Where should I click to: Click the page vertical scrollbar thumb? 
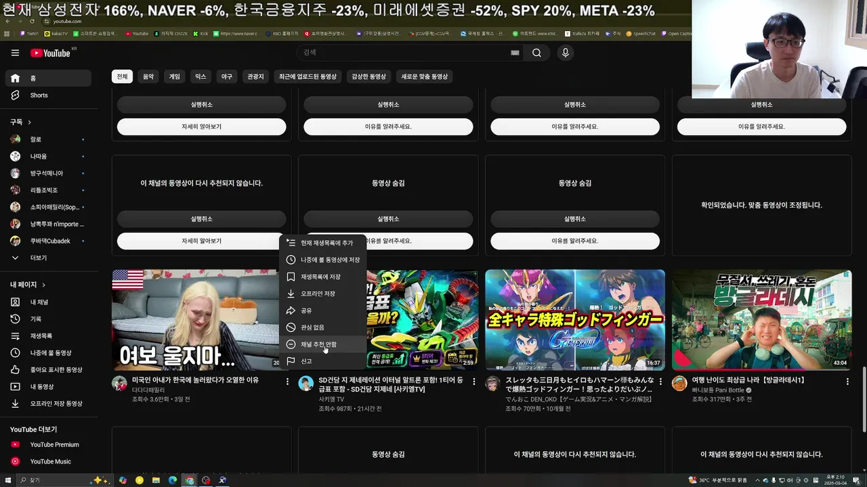point(864,399)
